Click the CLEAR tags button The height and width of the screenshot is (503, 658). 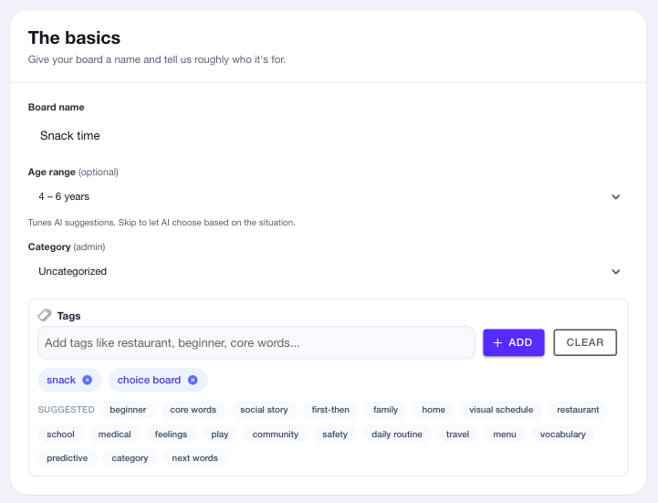(585, 342)
